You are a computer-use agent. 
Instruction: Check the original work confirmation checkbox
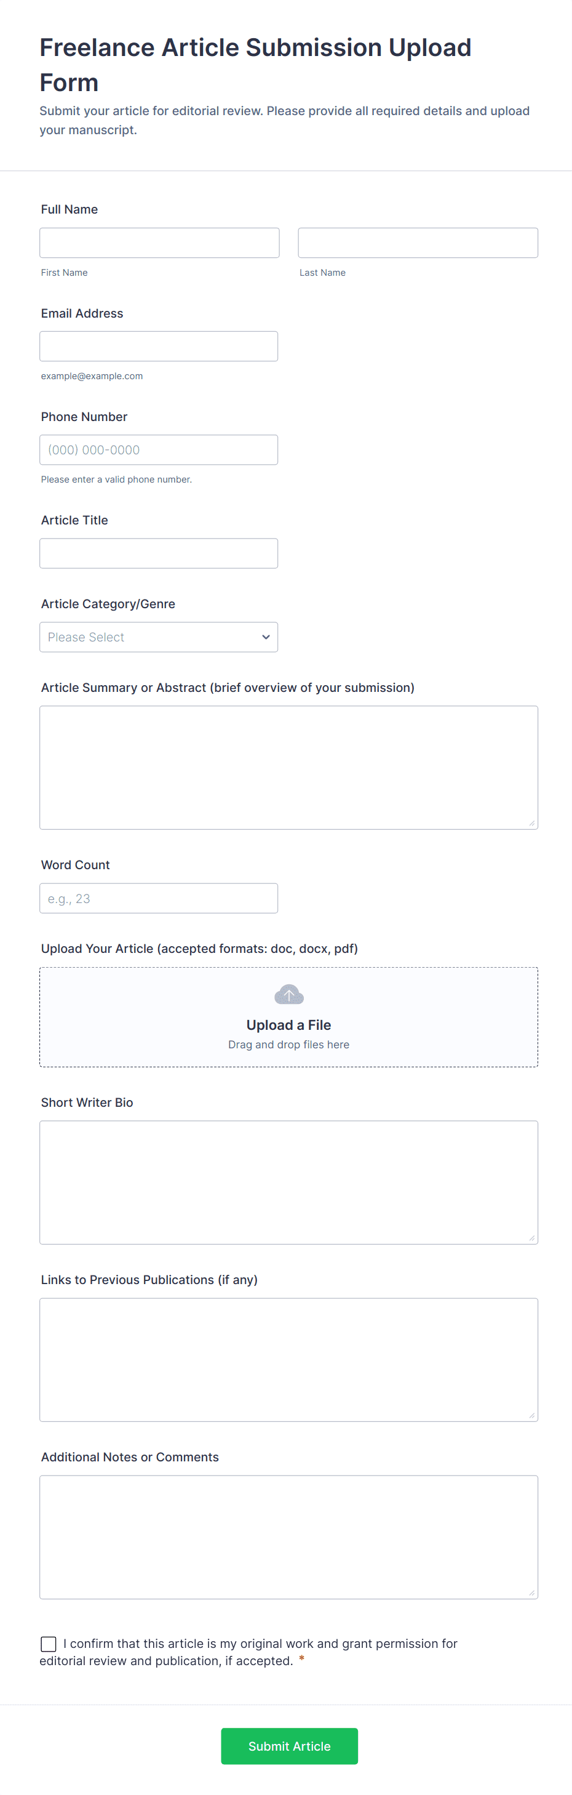point(49,1644)
